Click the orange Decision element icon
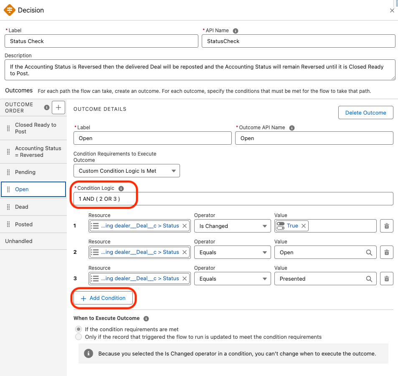 click(9, 10)
